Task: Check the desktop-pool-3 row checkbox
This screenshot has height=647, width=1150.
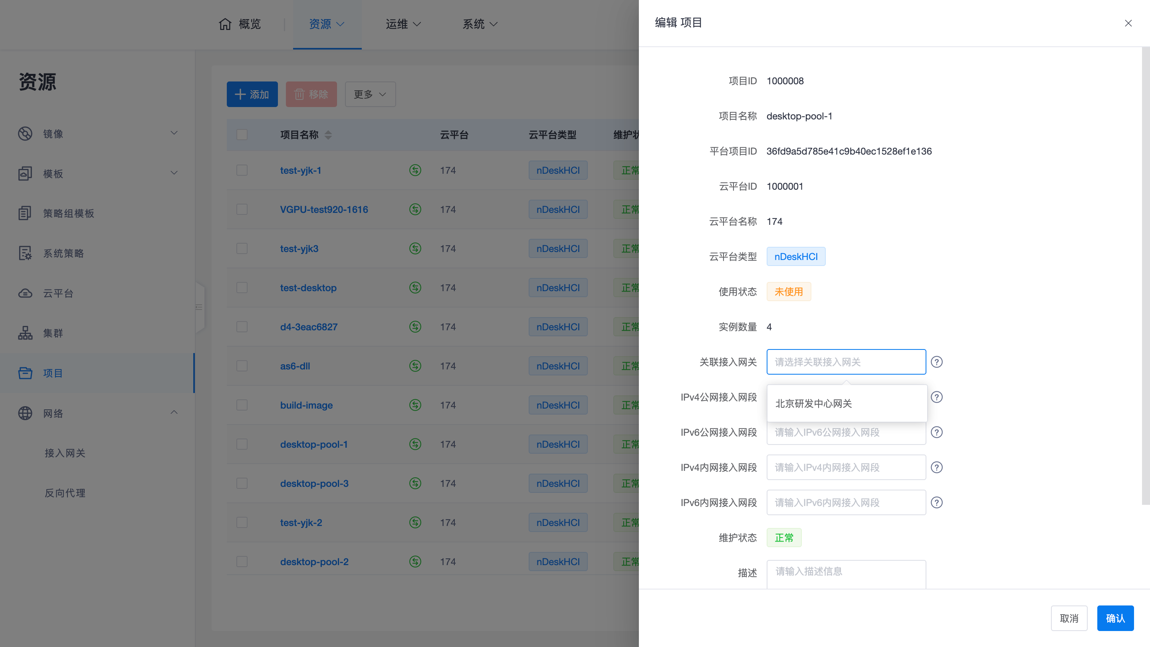Action: pyautogui.click(x=242, y=483)
